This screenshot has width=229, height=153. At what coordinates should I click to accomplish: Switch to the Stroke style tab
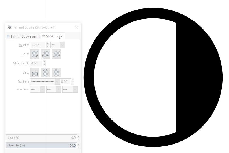point(53,36)
